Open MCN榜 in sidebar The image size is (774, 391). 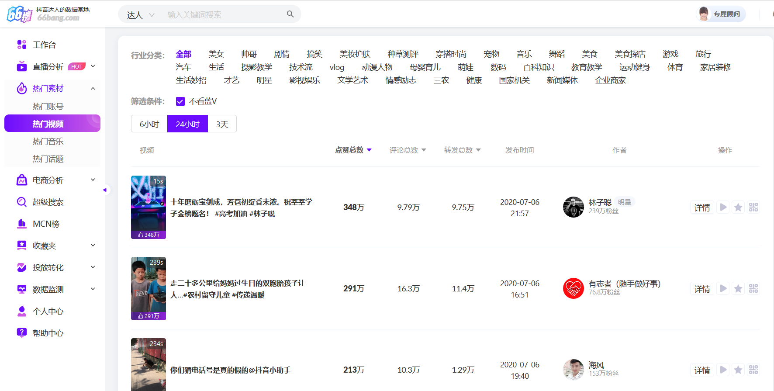46,224
